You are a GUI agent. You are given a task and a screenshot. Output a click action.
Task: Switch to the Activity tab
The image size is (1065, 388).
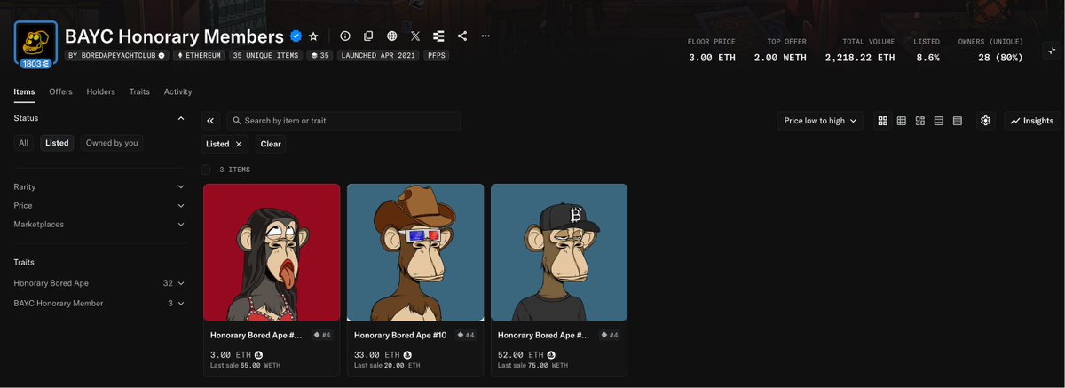pyautogui.click(x=178, y=91)
